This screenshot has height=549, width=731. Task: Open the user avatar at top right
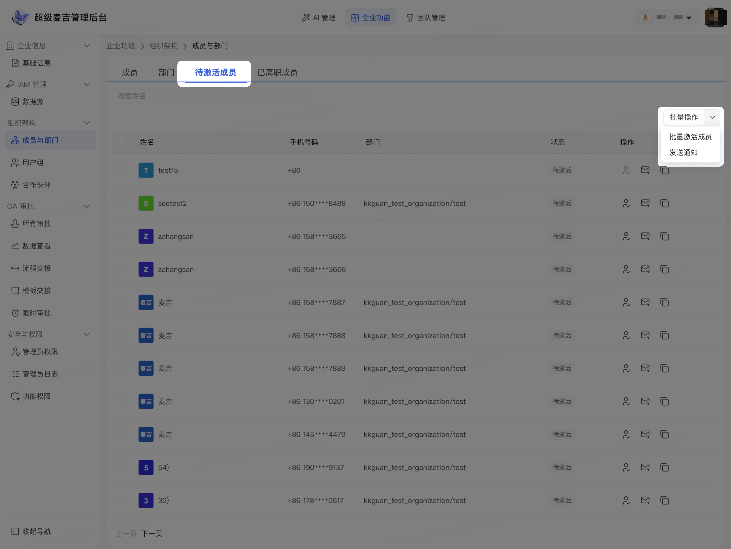[716, 18]
